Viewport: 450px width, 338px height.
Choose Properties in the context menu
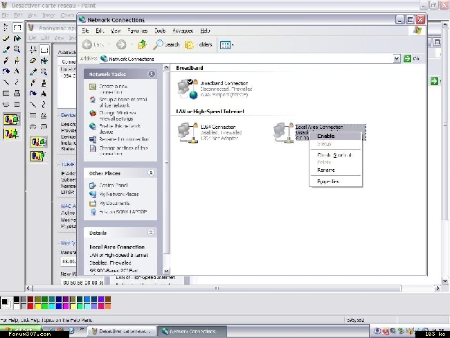point(327,181)
